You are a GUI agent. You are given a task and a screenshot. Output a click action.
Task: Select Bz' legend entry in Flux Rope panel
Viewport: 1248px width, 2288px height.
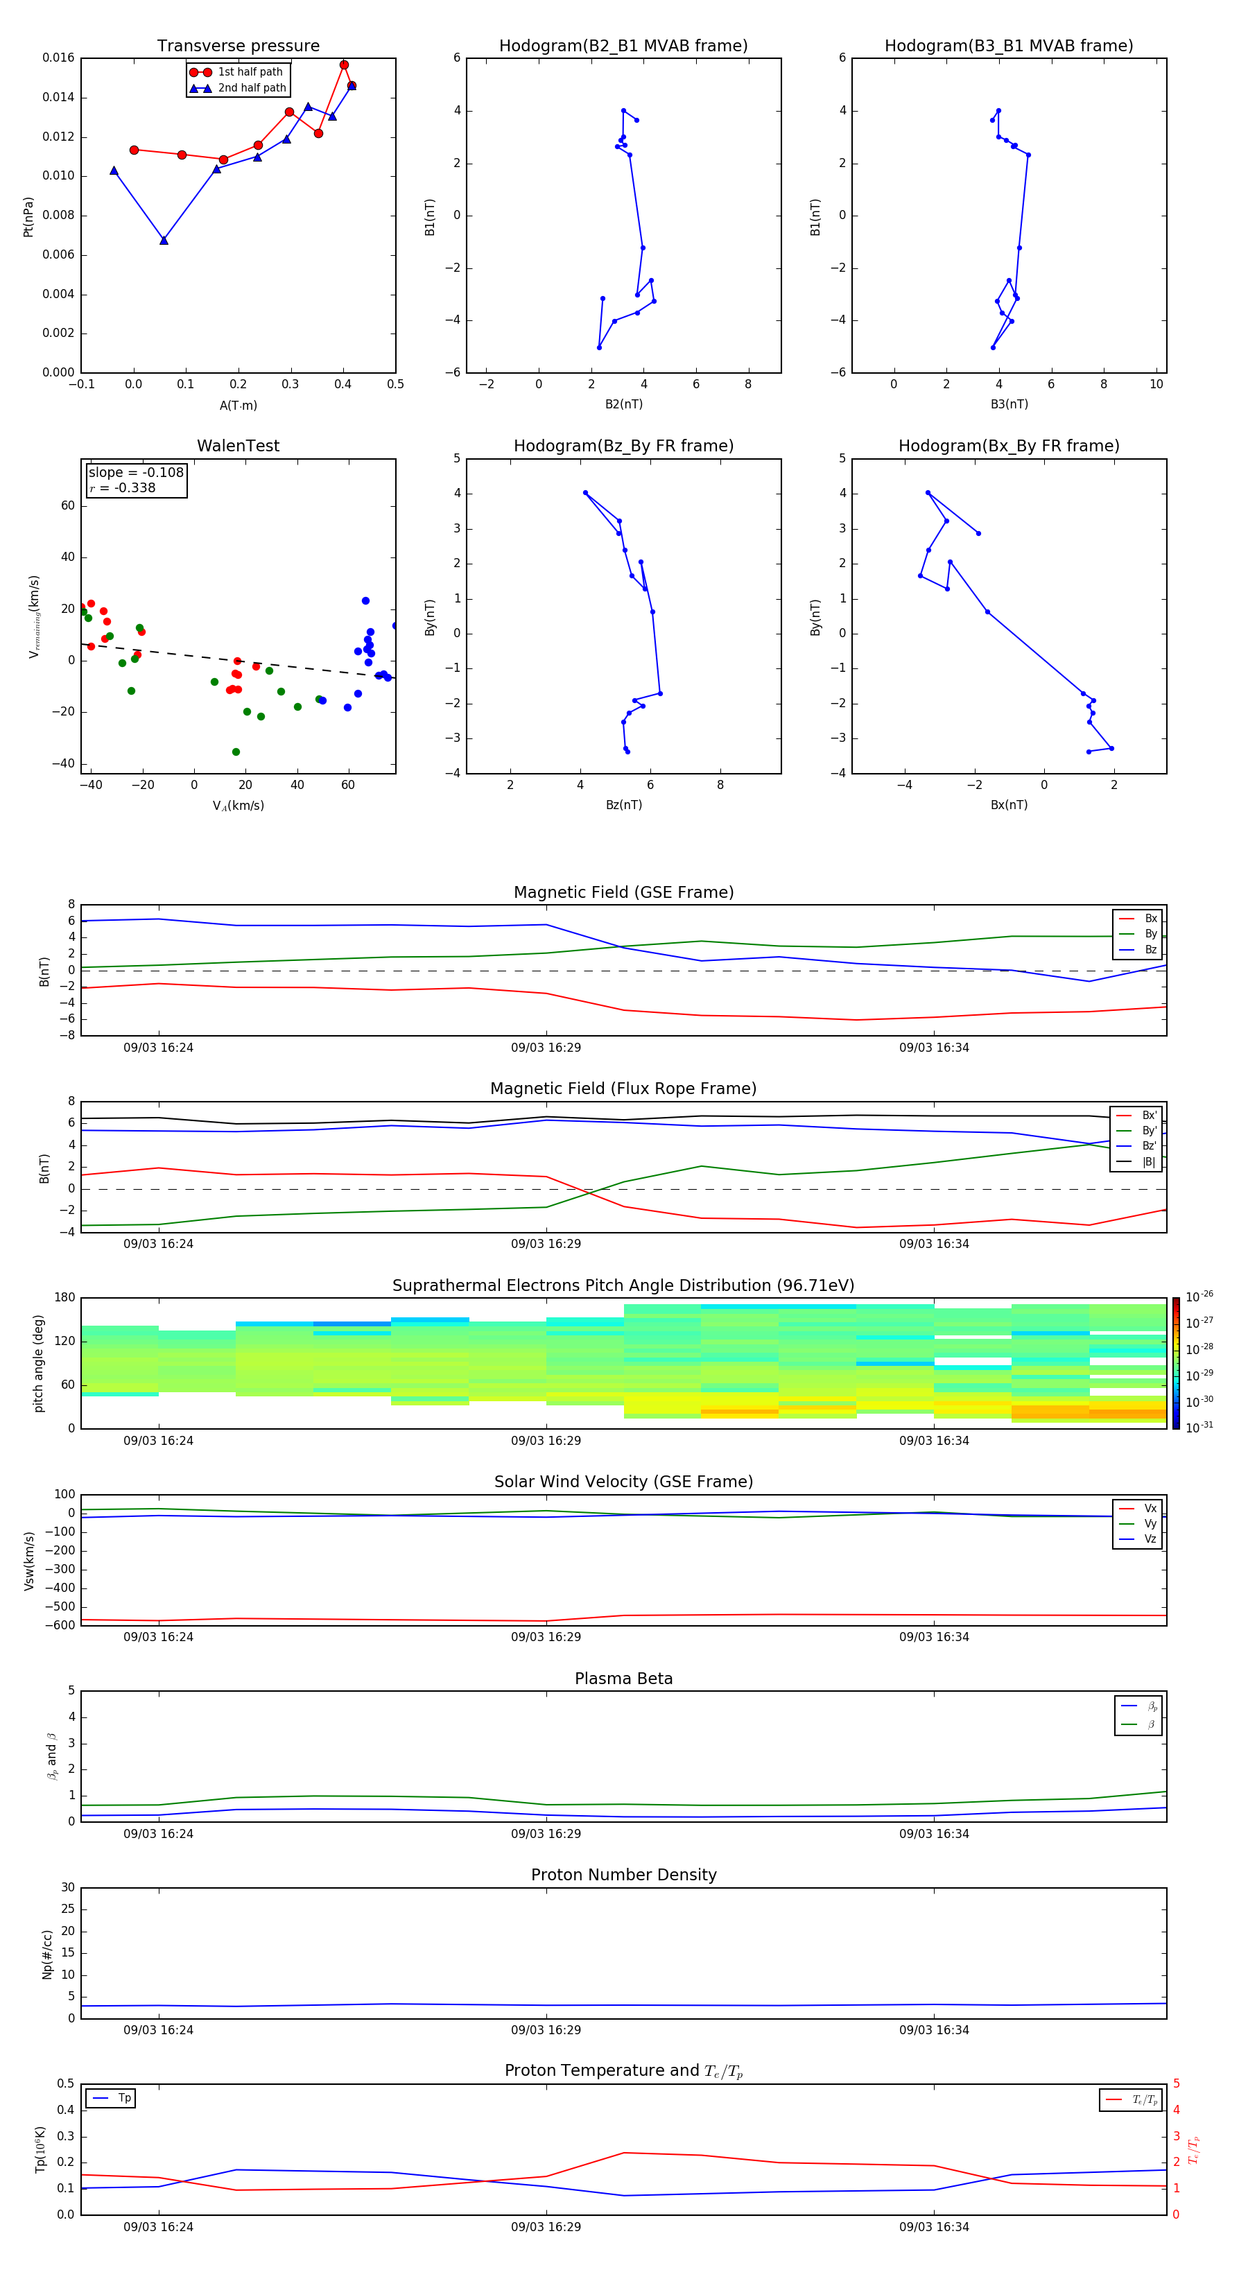tap(1137, 1146)
